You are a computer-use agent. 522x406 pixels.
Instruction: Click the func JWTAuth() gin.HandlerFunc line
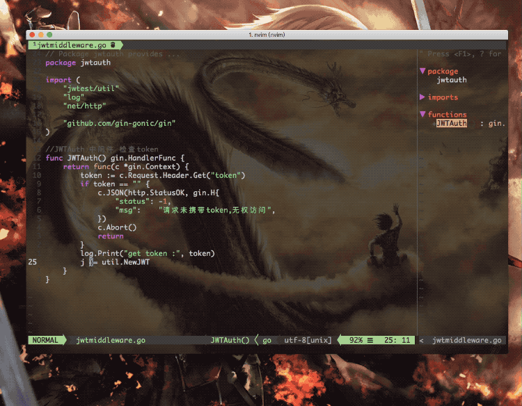(x=115, y=158)
